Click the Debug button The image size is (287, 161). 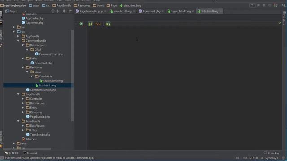264,5
